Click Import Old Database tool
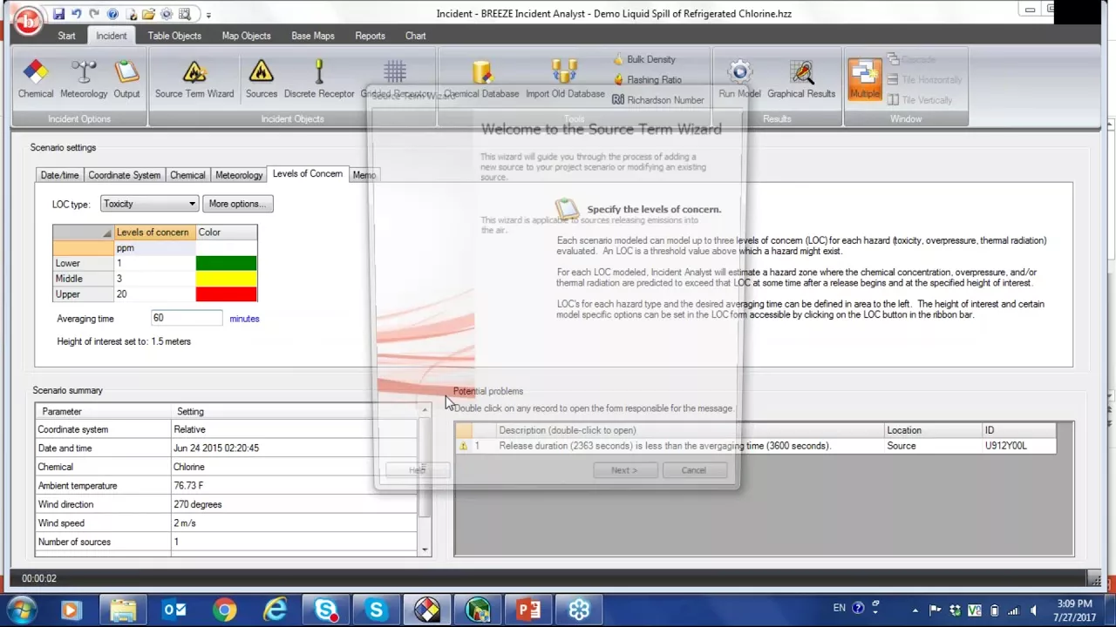 pyautogui.click(x=565, y=78)
